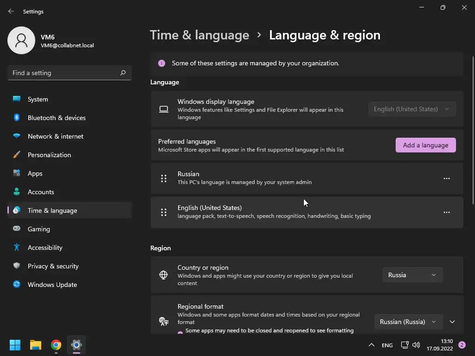Click the drag handle beside English (United States)
Screen dimensions: 475x356
click(x=164, y=212)
